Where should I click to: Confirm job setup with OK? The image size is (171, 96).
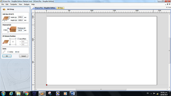coord(7,56)
